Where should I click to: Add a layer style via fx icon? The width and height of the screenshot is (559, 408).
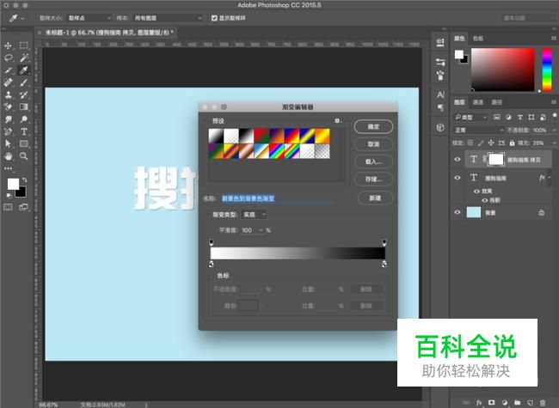click(479, 403)
